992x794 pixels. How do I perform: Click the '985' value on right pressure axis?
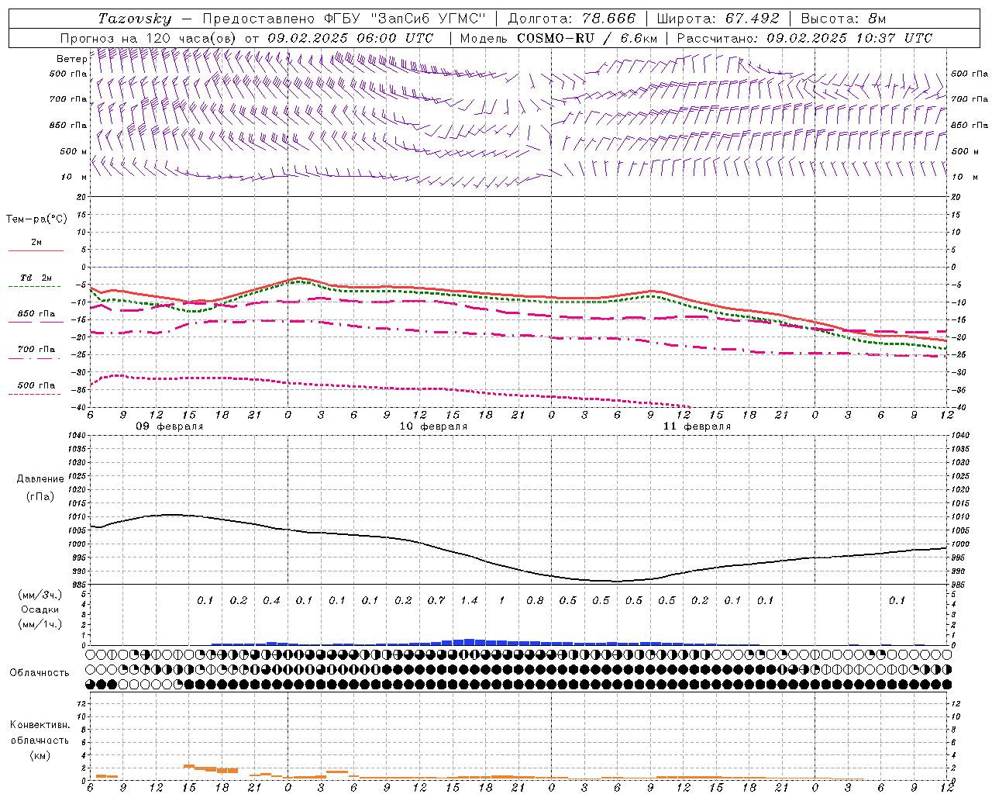(958, 585)
